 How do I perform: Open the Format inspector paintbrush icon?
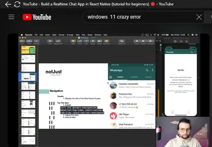point(137,41)
